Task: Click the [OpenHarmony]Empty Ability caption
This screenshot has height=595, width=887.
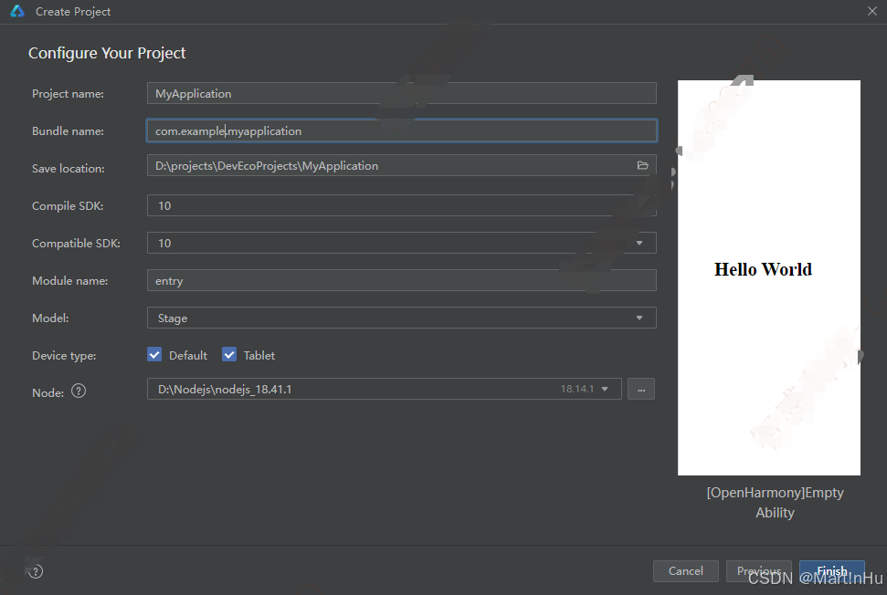Action: pyautogui.click(x=775, y=502)
